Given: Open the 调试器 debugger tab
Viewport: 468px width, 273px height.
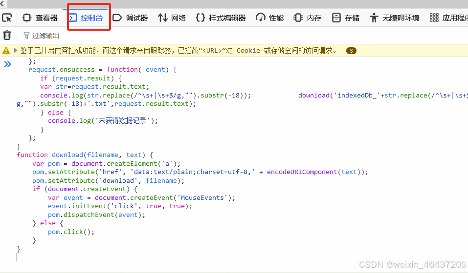Looking at the screenshot, I should 130,18.
